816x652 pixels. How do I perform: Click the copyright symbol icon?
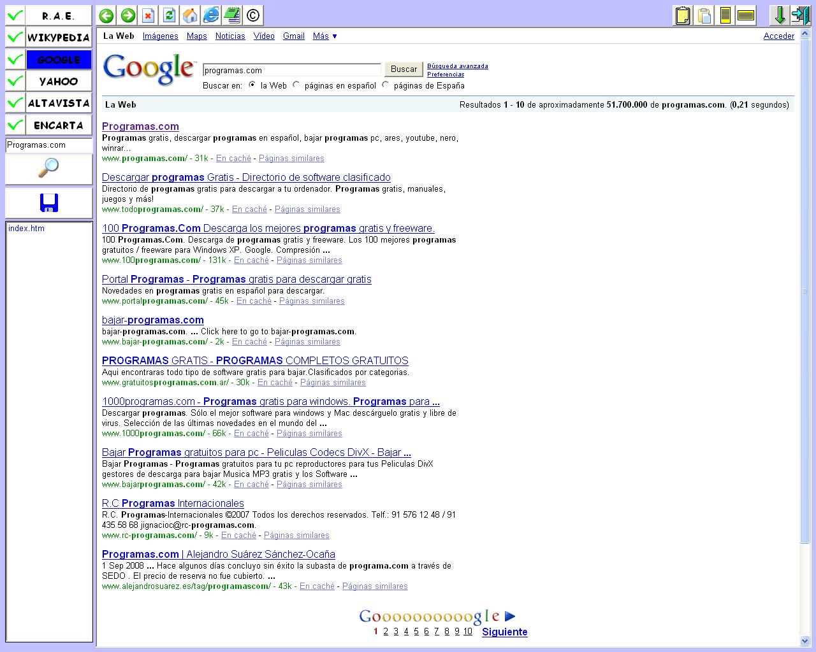tap(252, 15)
